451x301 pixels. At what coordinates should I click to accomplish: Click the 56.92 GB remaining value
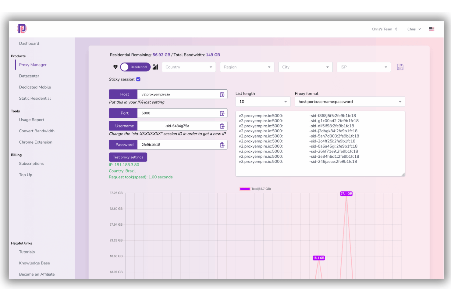[x=162, y=55]
